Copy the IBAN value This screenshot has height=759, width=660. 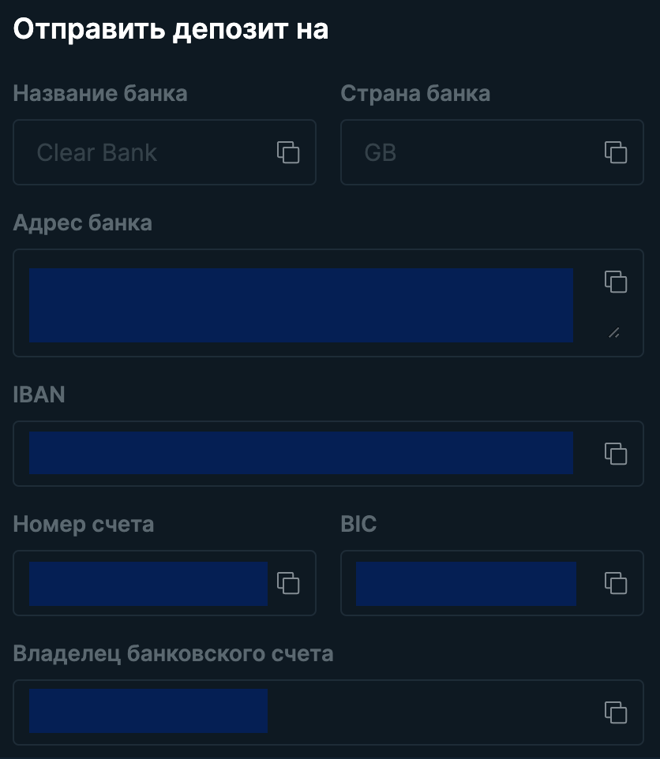(x=616, y=454)
